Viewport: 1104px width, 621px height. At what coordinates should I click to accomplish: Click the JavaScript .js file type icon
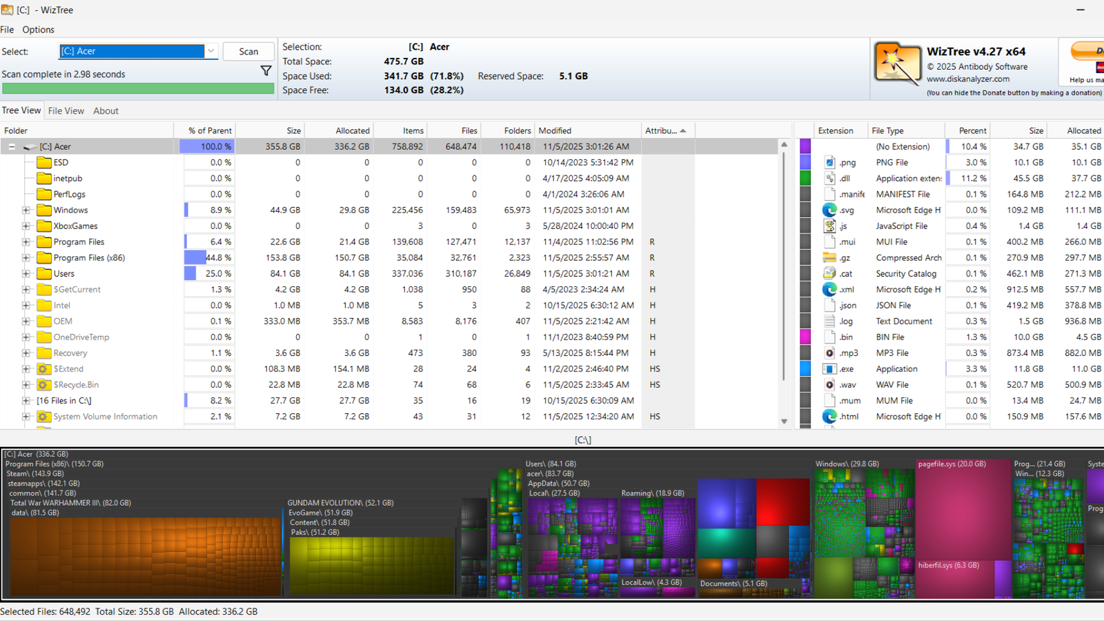tap(829, 226)
